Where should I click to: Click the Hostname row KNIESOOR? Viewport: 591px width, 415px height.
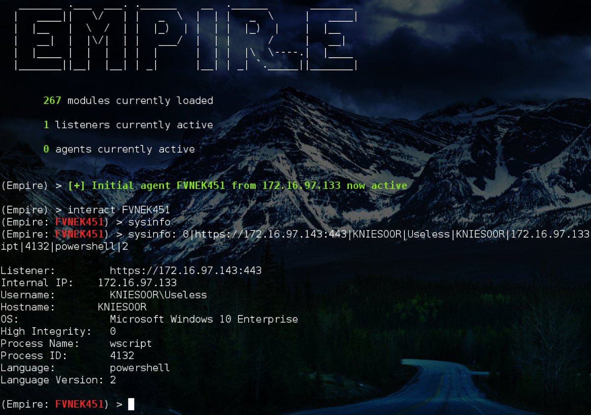[x=74, y=307]
